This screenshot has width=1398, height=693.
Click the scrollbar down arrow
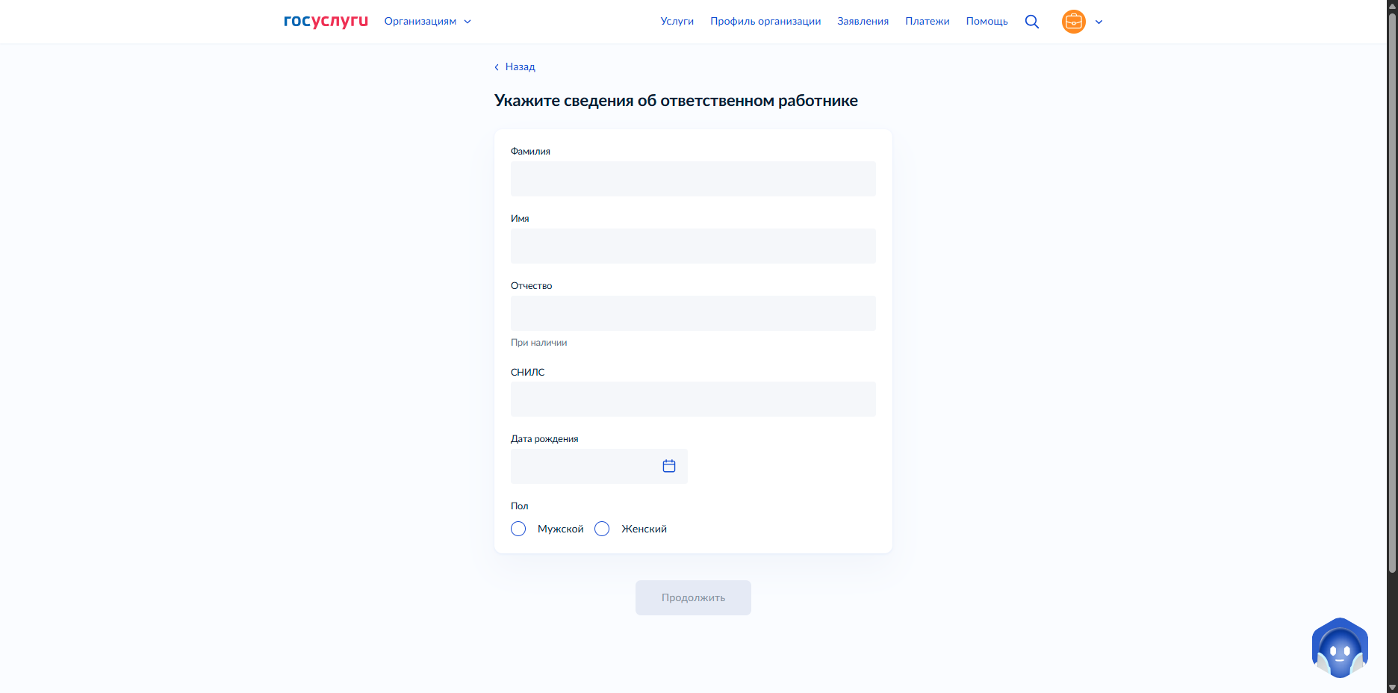click(x=1392, y=687)
